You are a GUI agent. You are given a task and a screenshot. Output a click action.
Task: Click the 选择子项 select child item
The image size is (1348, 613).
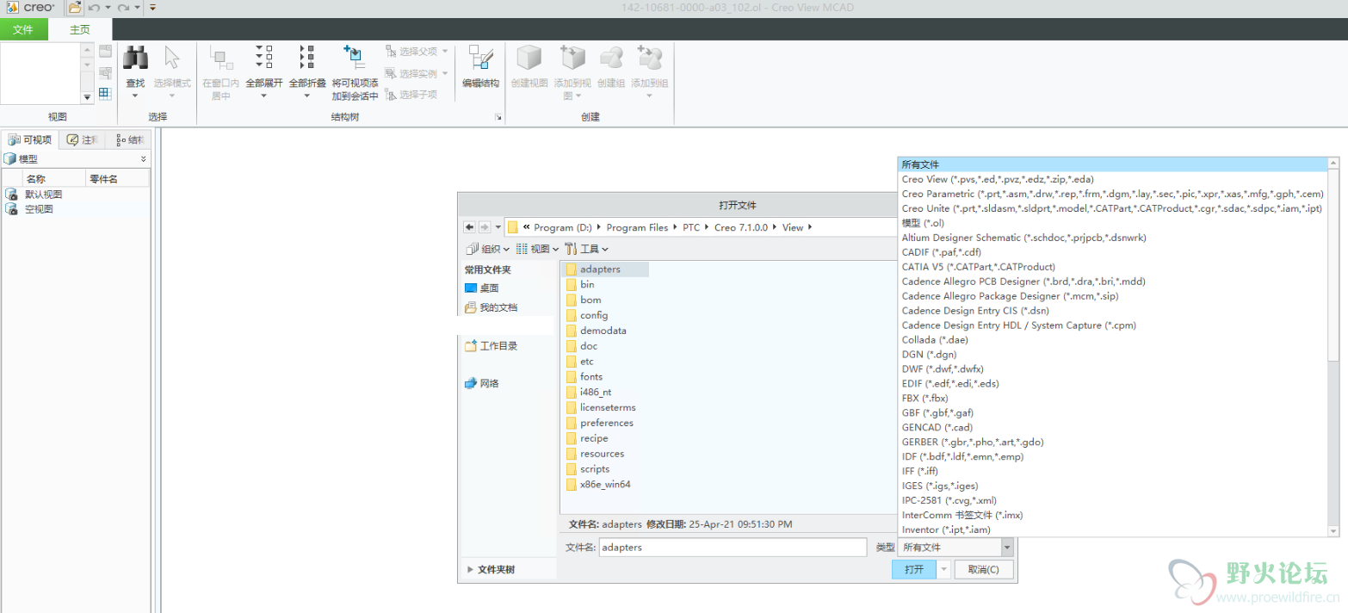(x=411, y=94)
